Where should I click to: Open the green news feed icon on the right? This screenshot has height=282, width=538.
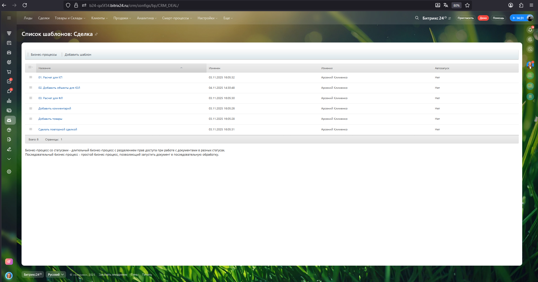[x=530, y=76]
